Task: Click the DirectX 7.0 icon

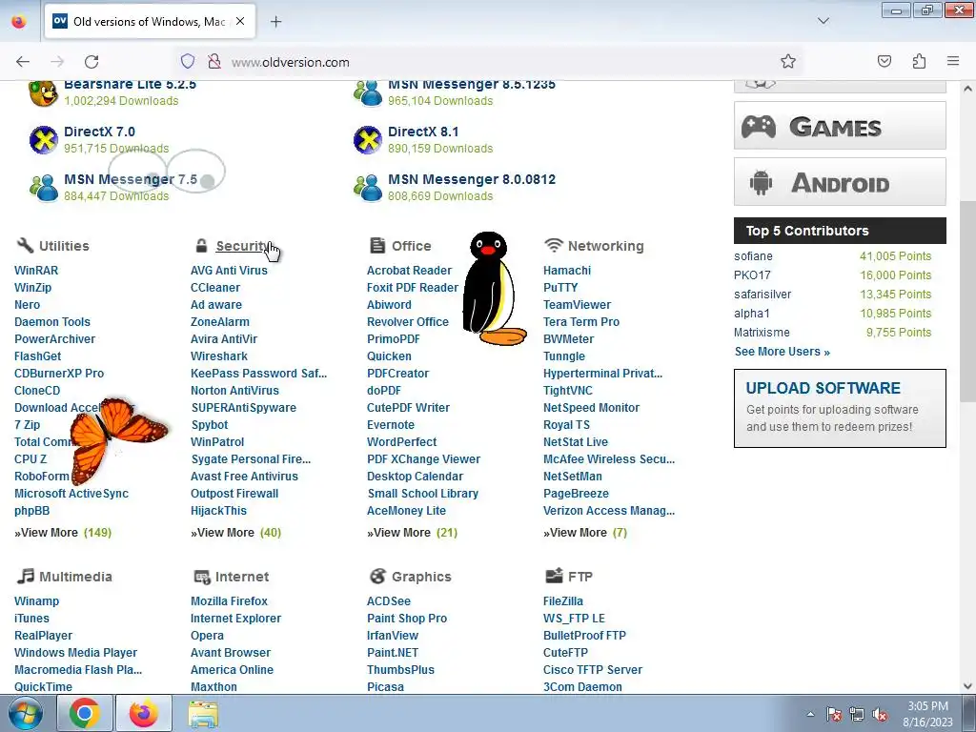Action: [44, 140]
